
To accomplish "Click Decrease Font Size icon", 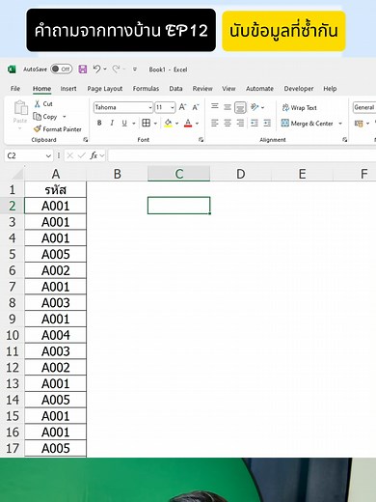I will click(x=196, y=107).
